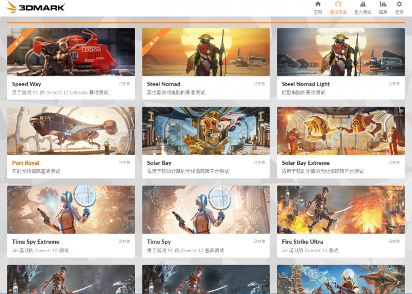
Task: Click the Time Spy DirectX 12 基准测试 description
Action: 185,250
